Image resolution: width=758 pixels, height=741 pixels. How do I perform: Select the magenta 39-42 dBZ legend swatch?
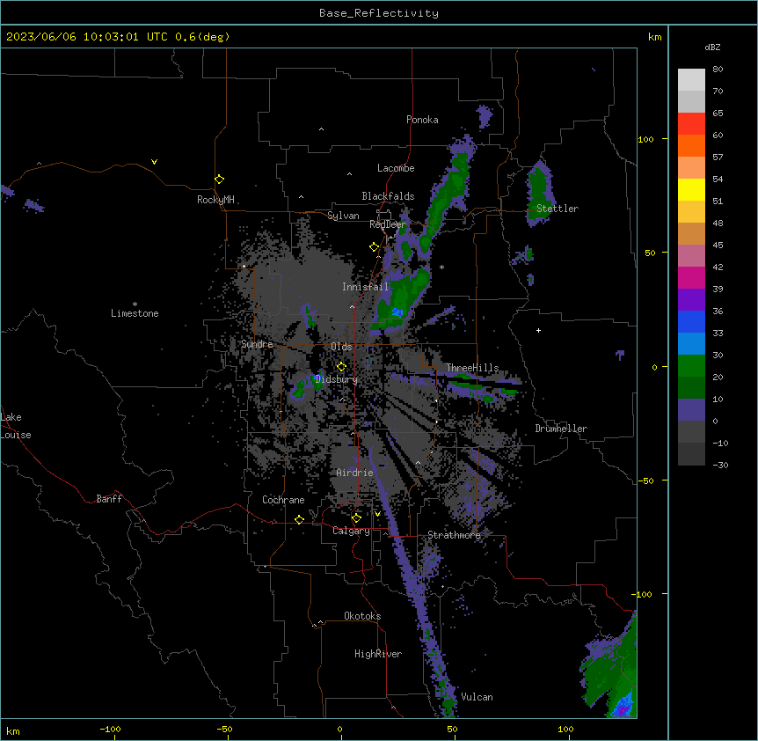(x=691, y=277)
